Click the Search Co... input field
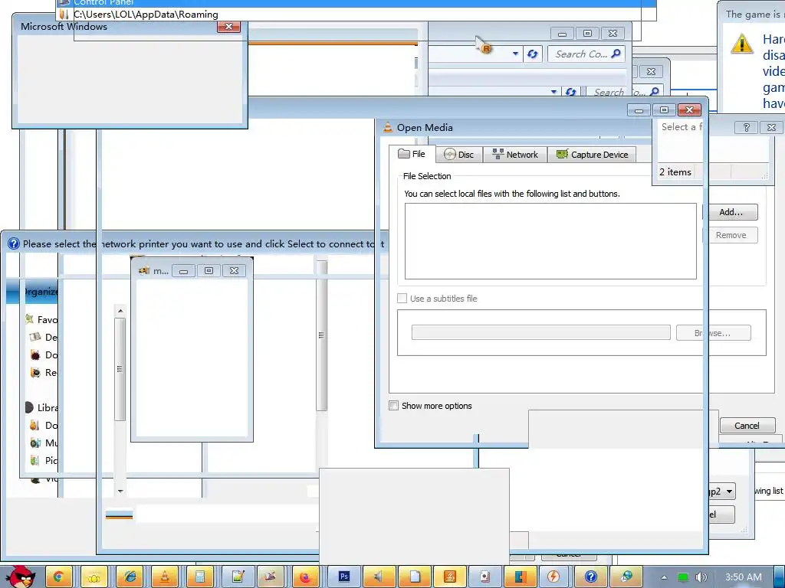This screenshot has width=785, height=588. (586, 54)
